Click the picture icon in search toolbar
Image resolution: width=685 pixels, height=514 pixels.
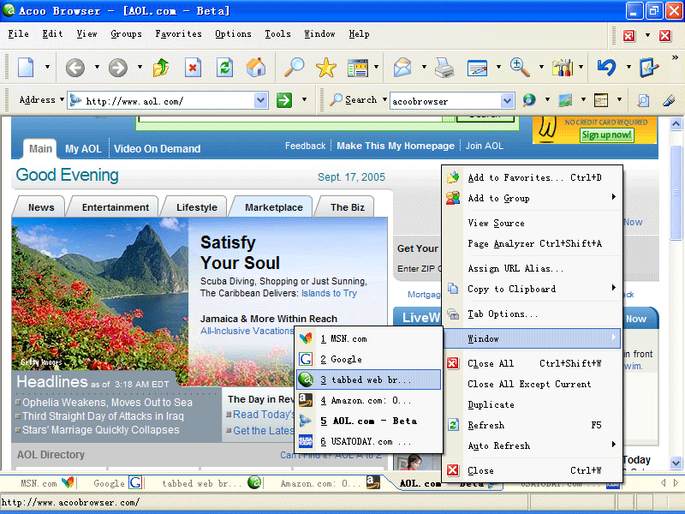click(x=565, y=100)
